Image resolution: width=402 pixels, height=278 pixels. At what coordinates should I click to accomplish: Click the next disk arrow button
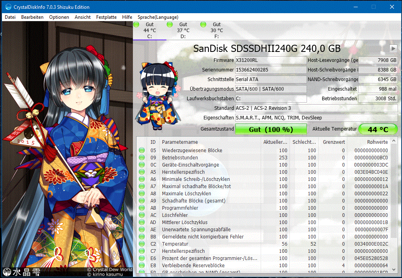393,48
